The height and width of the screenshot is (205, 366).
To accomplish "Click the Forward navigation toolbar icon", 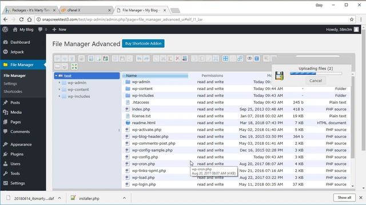I will 65,58.
